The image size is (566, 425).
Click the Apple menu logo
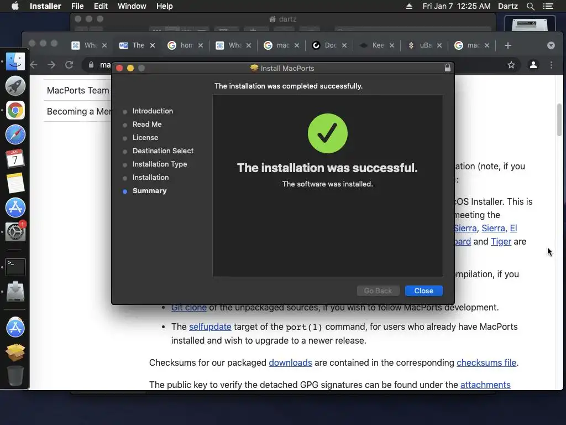15,6
